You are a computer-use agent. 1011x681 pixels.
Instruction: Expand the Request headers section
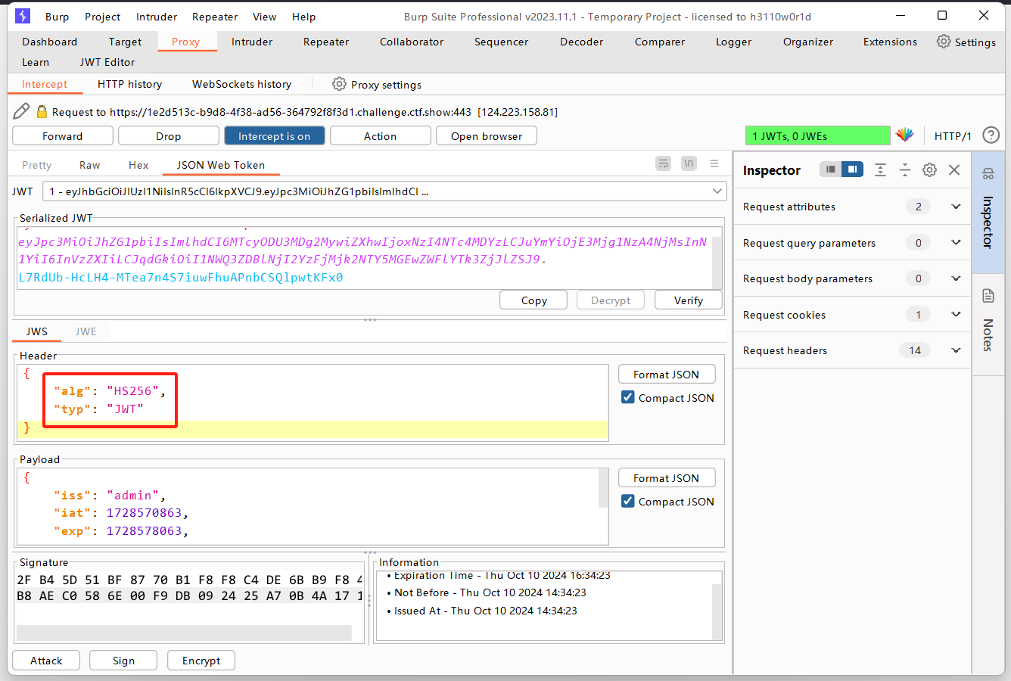pyautogui.click(x=956, y=350)
